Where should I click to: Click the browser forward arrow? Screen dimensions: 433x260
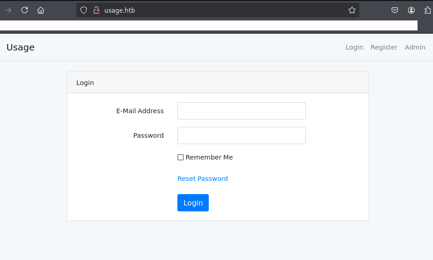pyautogui.click(x=8, y=10)
